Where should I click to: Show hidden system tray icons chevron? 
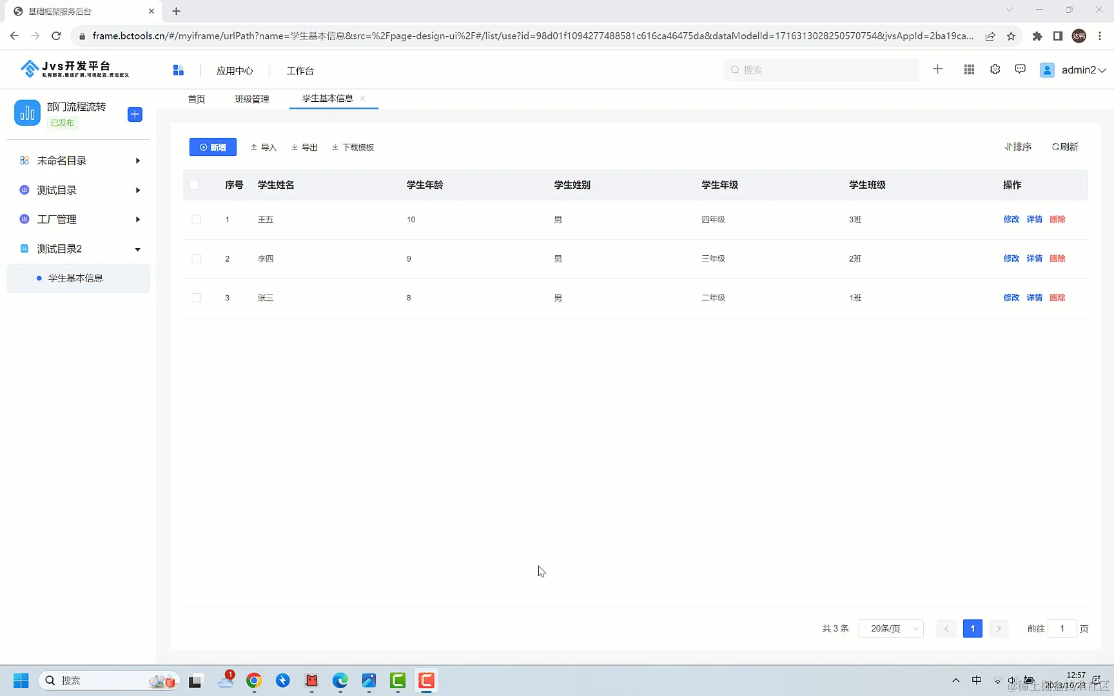click(x=955, y=681)
